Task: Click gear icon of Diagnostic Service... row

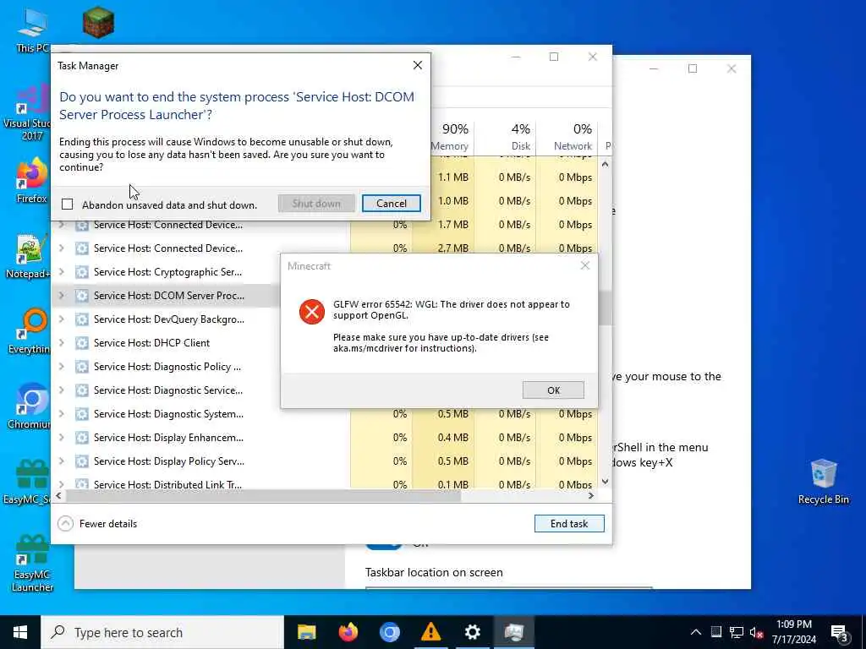Action: pos(82,390)
